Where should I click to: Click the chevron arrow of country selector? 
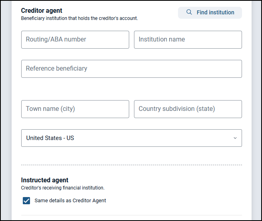point(235,138)
